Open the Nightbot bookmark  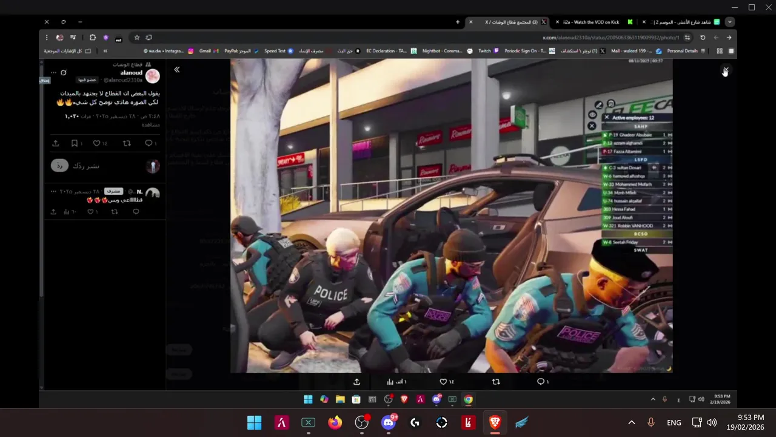pyautogui.click(x=447, y=51)
